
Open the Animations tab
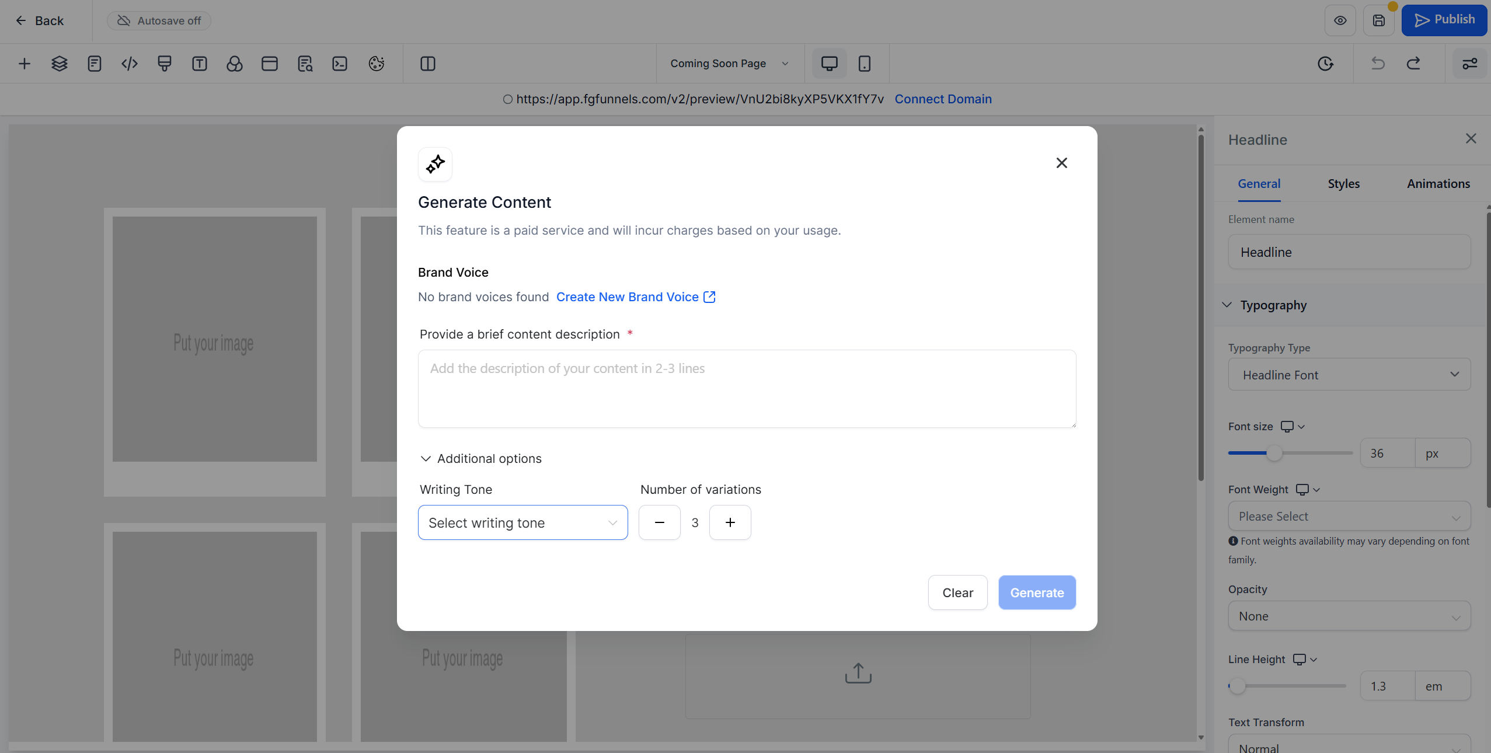click(x=1438, y=184)
